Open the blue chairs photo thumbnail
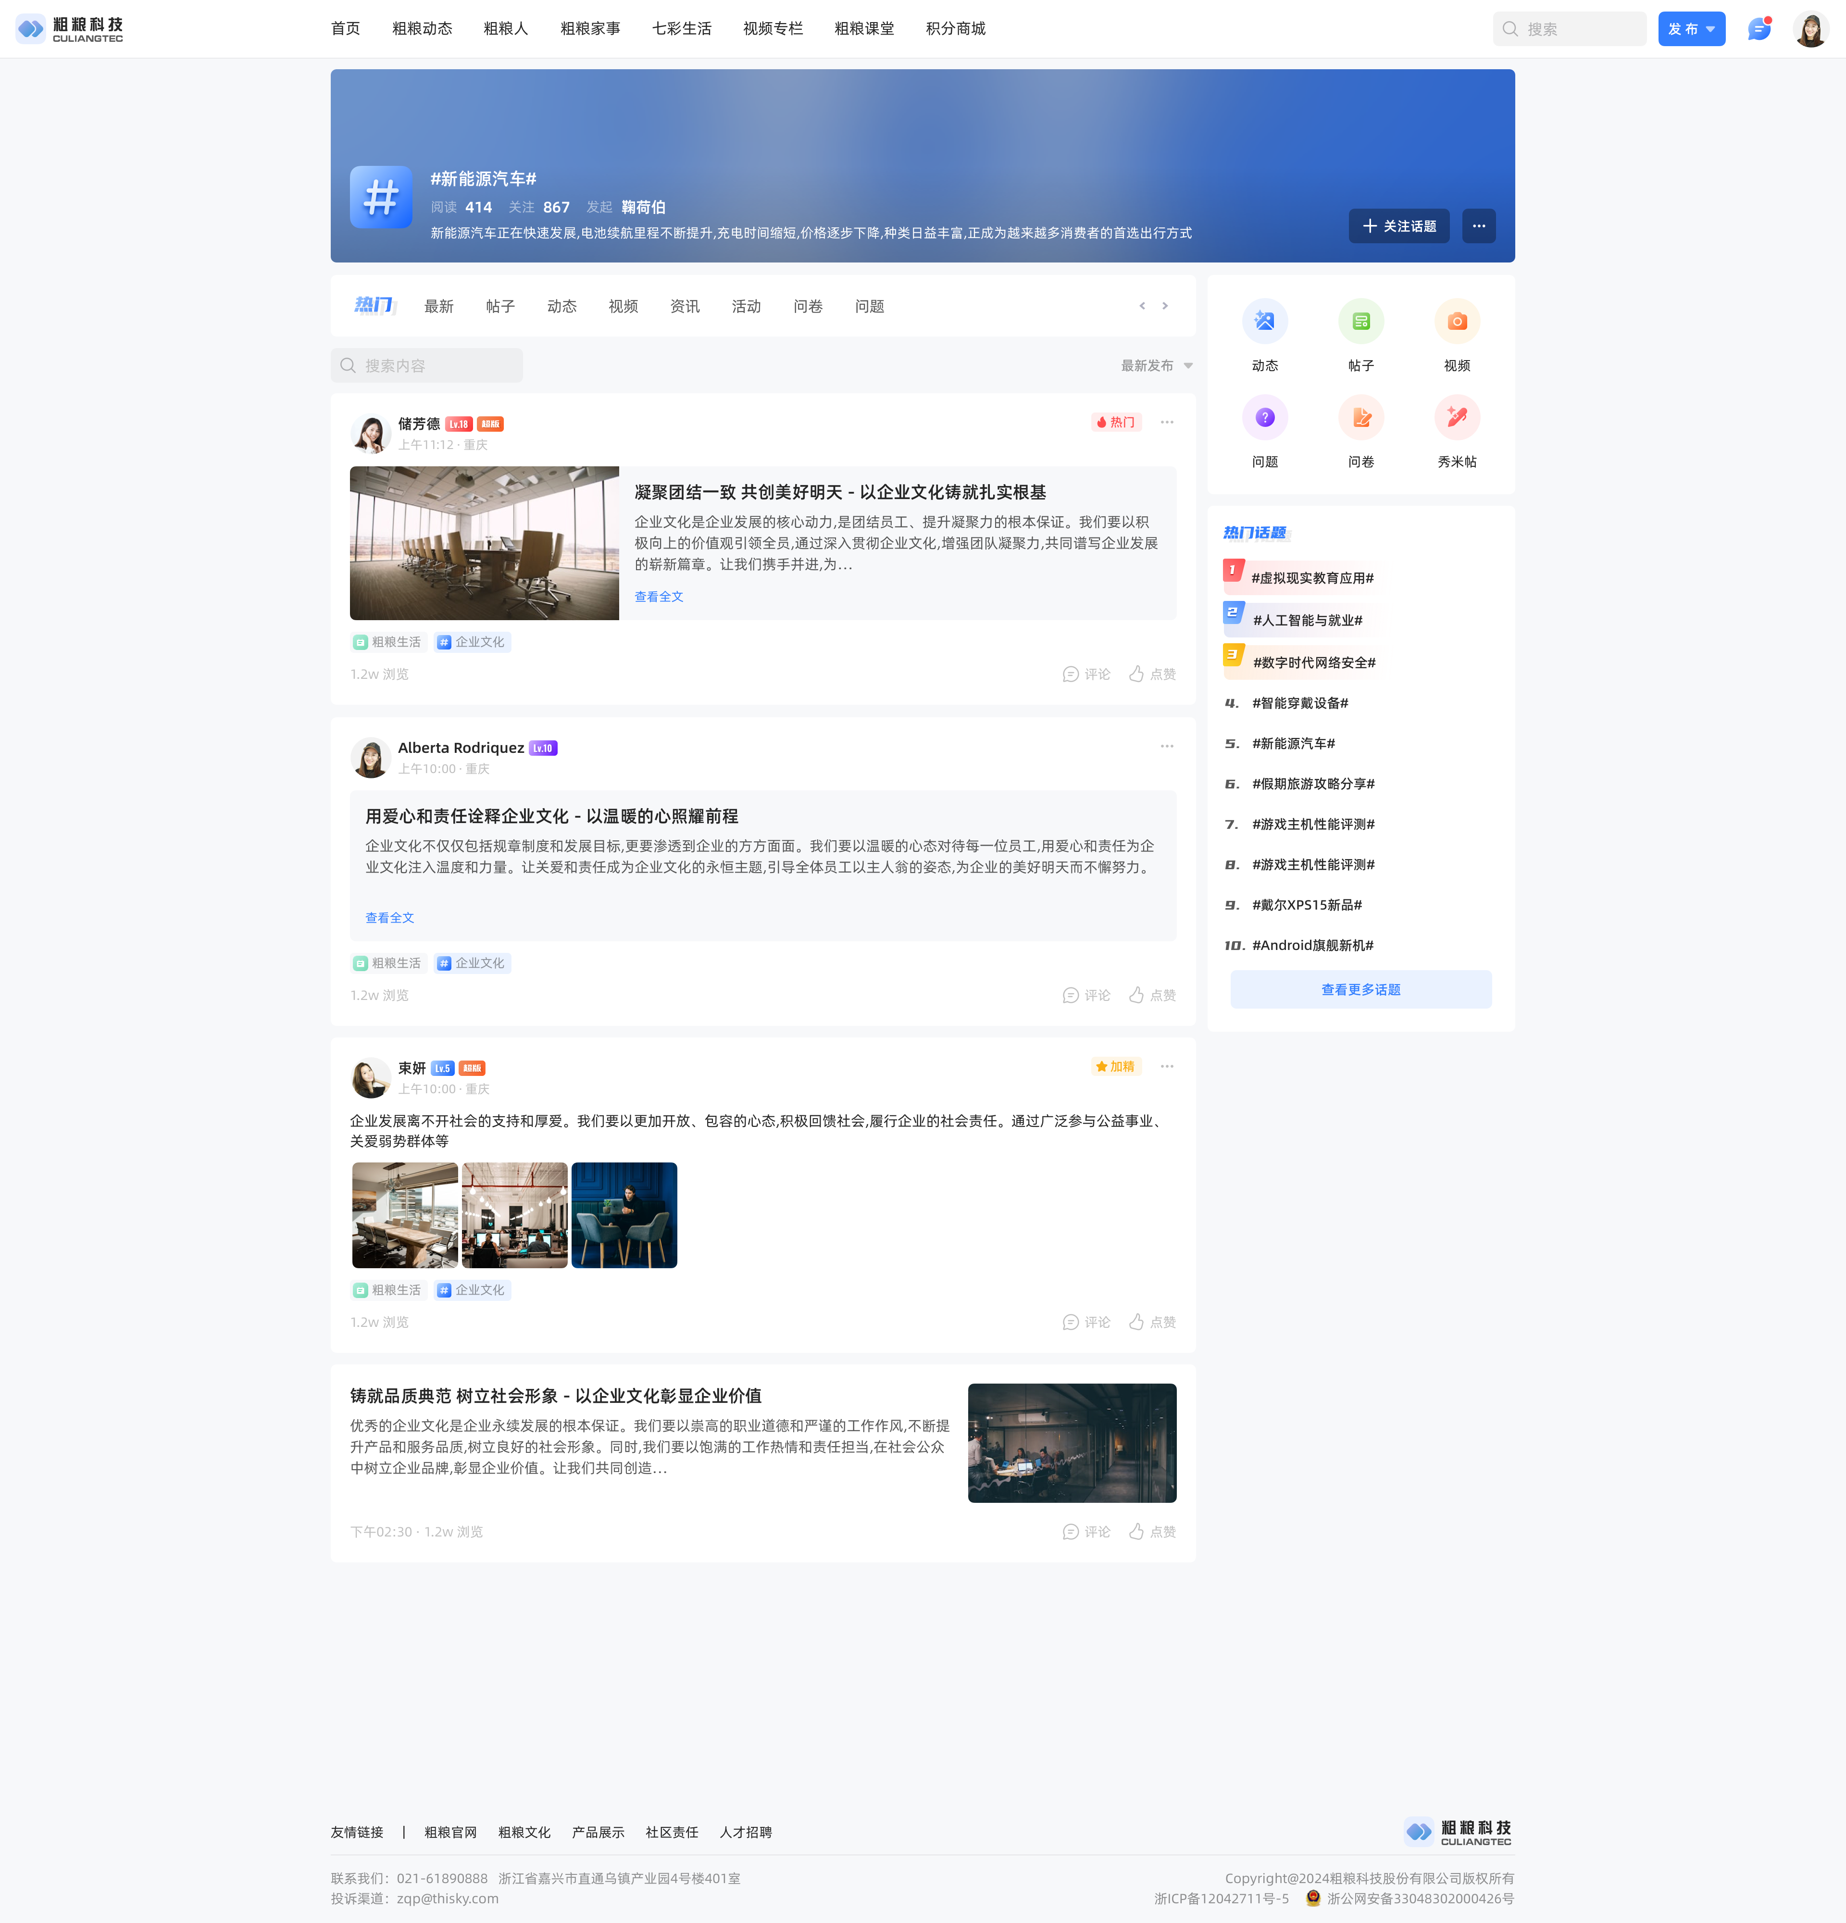 click(x=624, y=1216)
